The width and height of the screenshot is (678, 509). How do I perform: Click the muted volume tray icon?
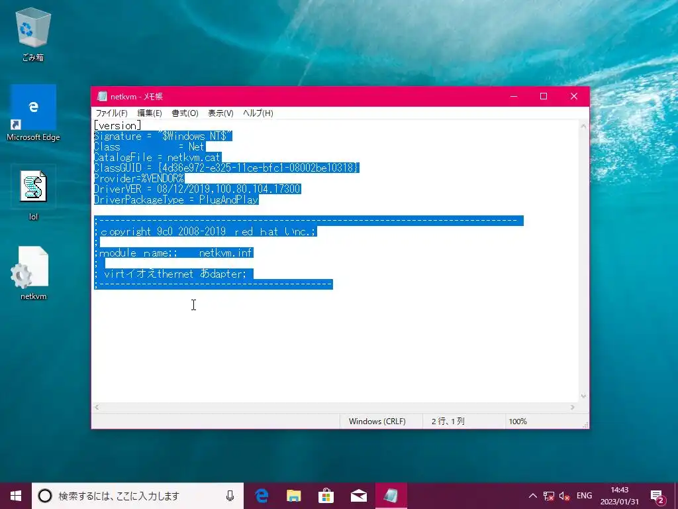(564, 496)
